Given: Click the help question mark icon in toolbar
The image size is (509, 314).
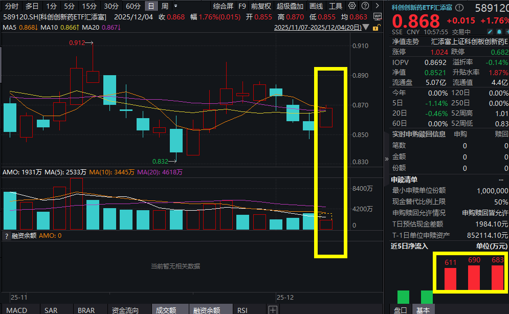Looking at the screenshot, I should (364, 6).
